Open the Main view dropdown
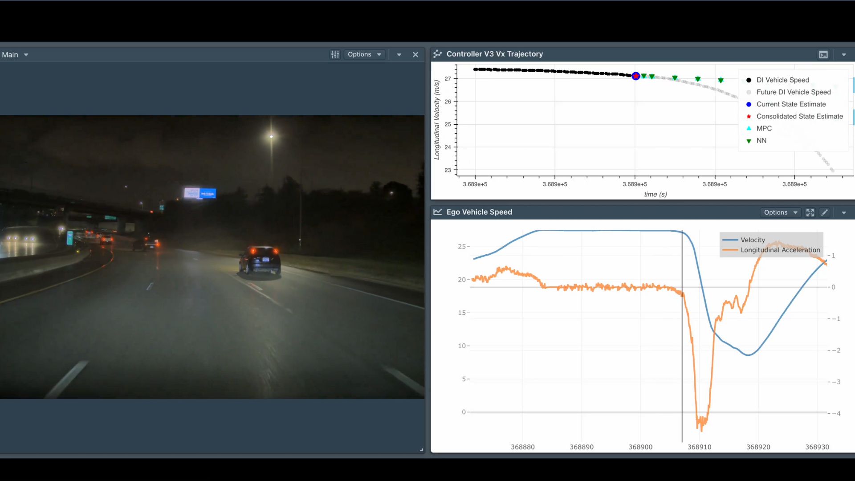This screenshot has height=481, width=855. click(x=15, y=54)
